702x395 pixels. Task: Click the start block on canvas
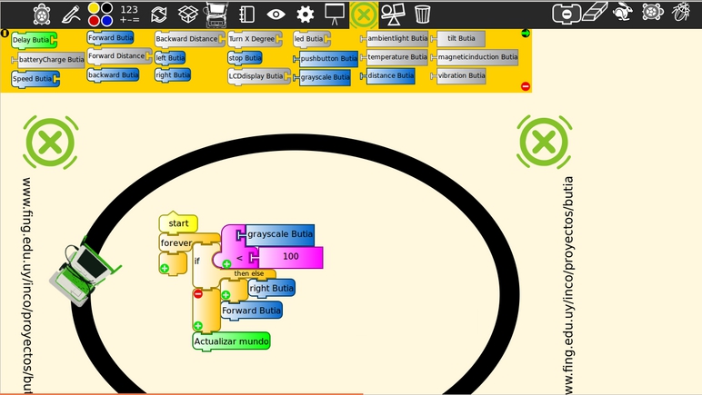(x=178, y=223)
